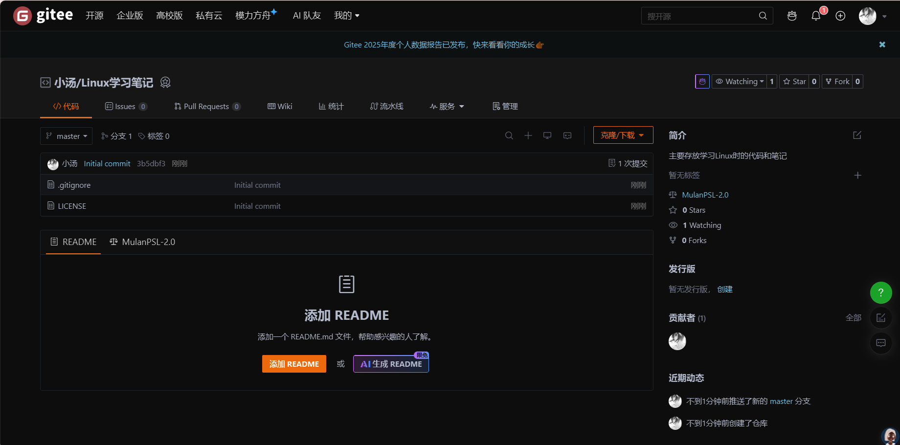Open the AI assistant robot icon in header
This screenshot has height=445, width=900.
pyautogui.click(x=792, y=16)
